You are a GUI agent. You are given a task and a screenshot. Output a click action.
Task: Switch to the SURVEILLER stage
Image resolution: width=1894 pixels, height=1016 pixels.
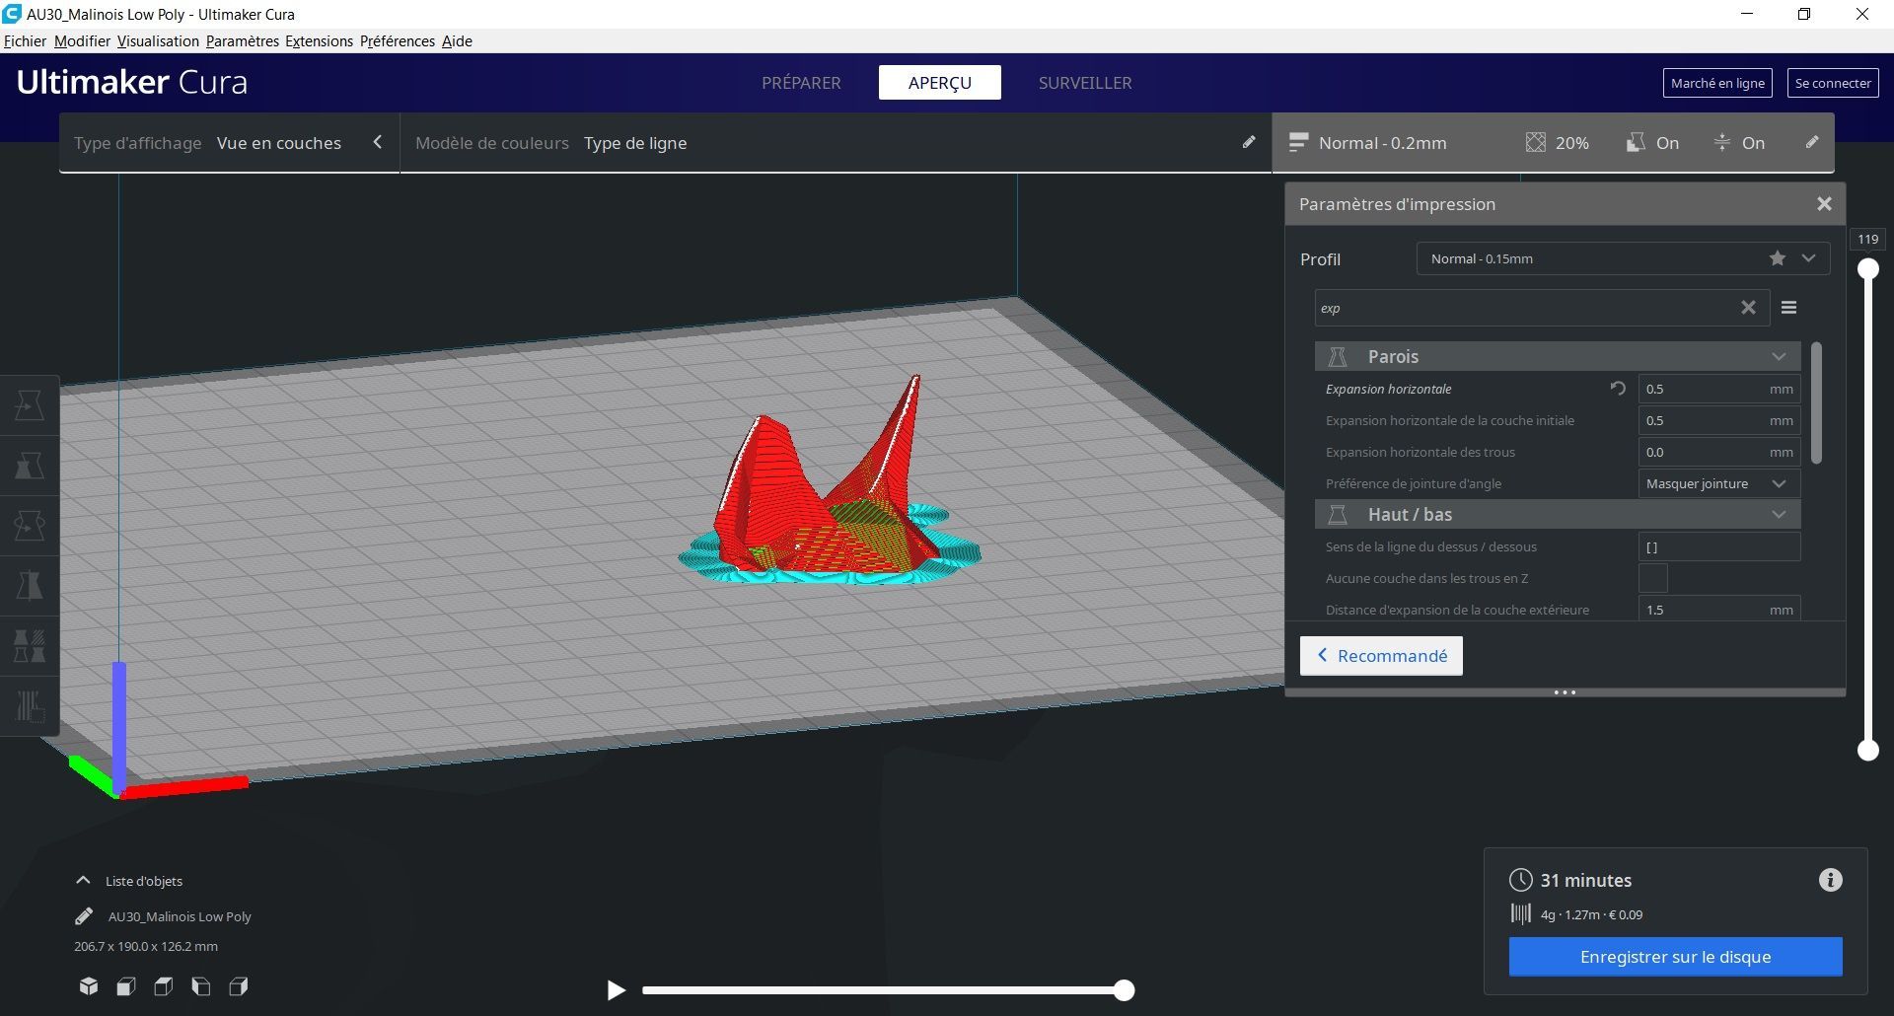pos(1085,83)
